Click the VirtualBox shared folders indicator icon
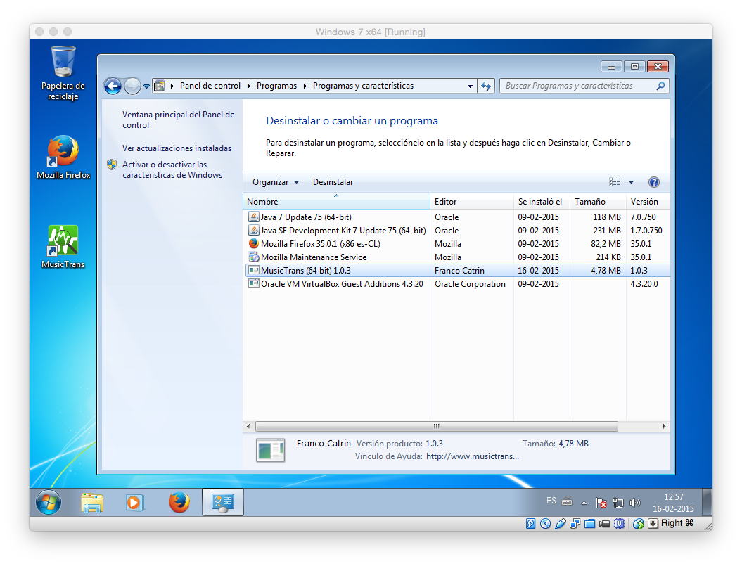742x566 pixels. [x=589, y=523]
